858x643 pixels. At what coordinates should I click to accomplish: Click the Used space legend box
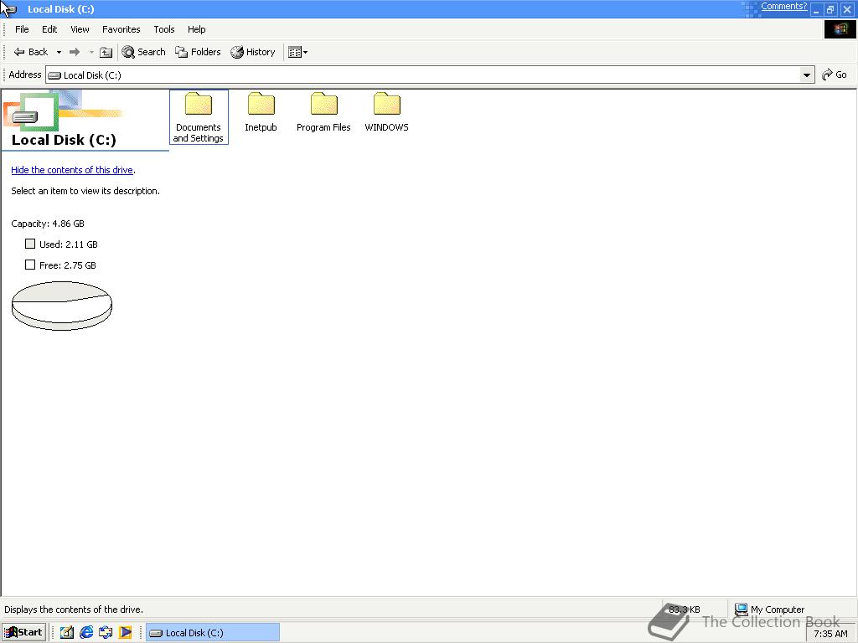pos(30,244)
